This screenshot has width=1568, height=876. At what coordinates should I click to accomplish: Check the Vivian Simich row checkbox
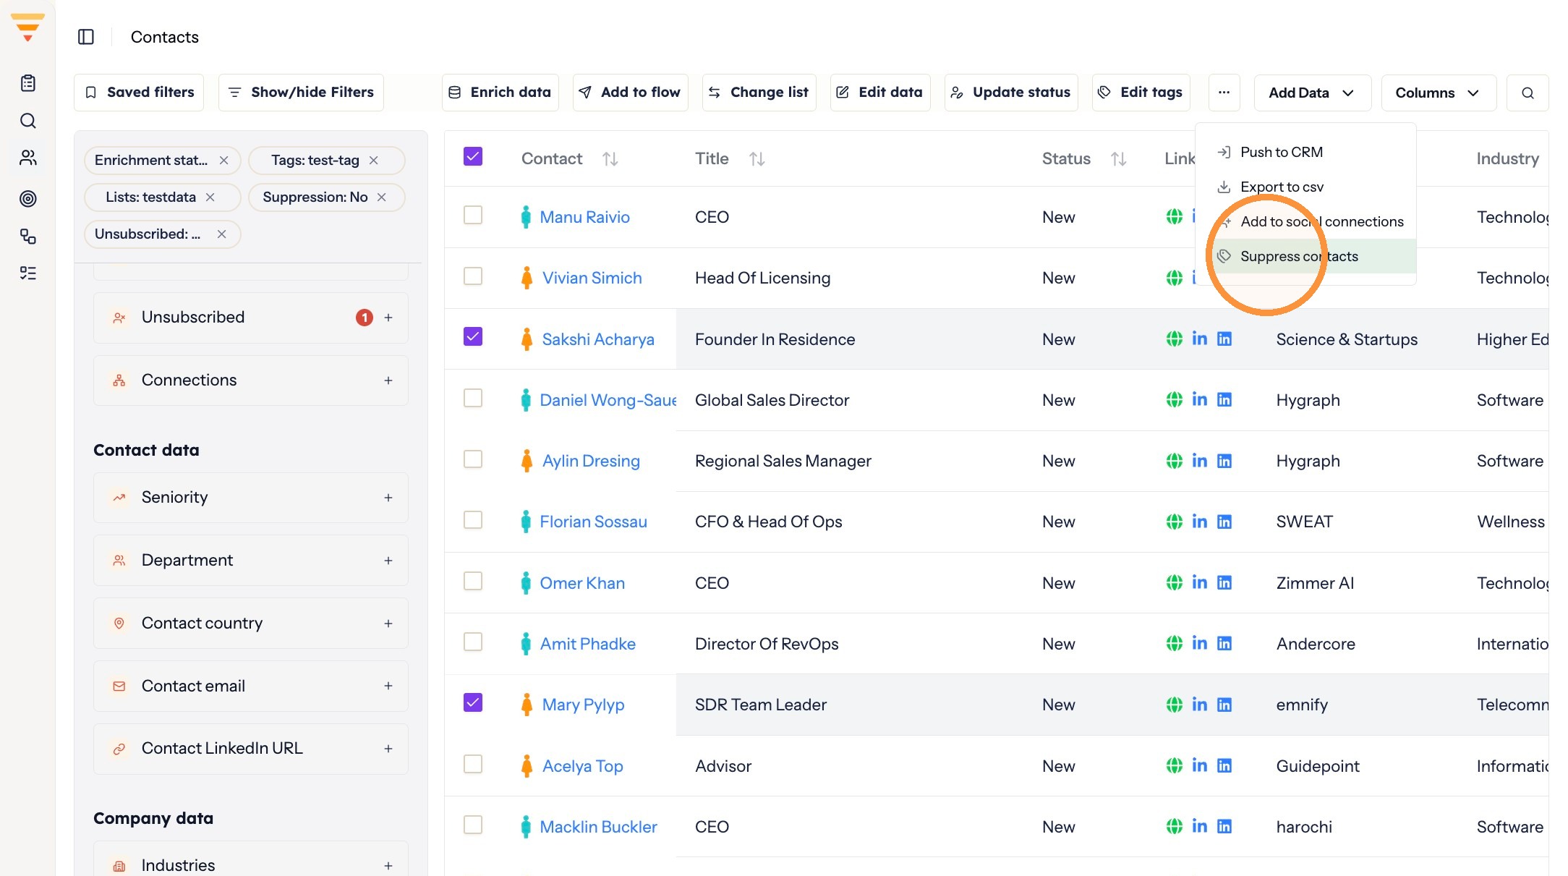pos(473,276)
